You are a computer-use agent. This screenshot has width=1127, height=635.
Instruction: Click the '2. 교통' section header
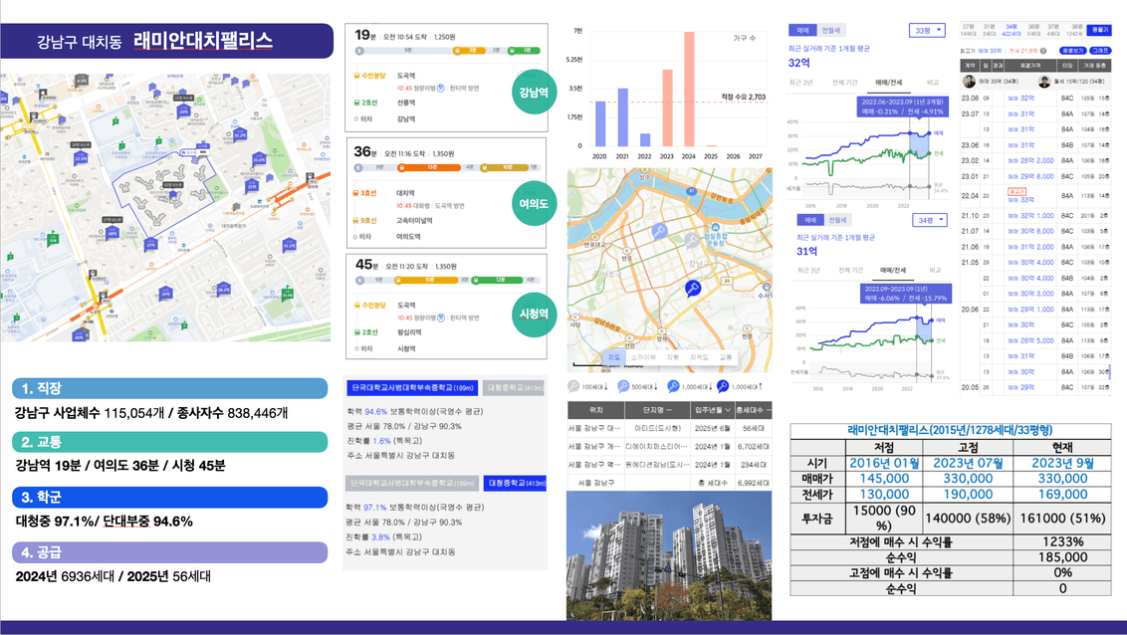(170, 442)
